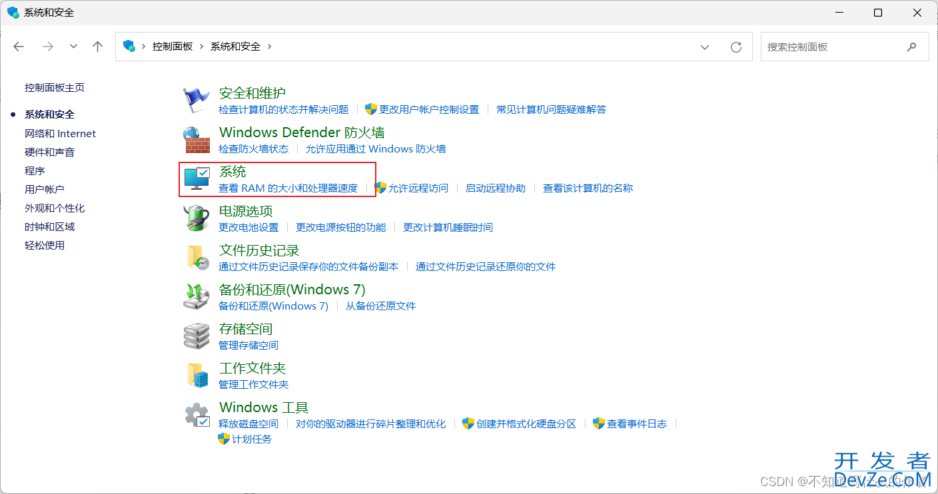The width and height of the screenshot is (938, 494).
Task: Open 时钟和区域 category
Action: (49, 226)
